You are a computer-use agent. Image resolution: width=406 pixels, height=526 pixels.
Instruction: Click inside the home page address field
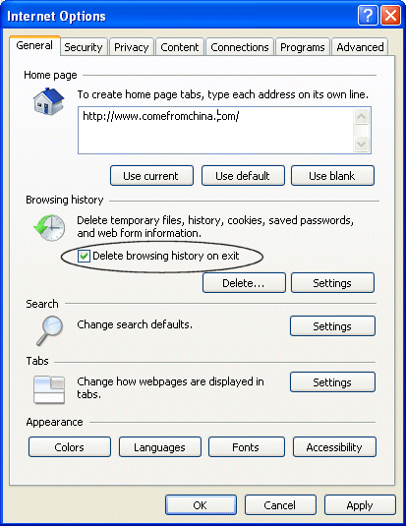(216, 131)
